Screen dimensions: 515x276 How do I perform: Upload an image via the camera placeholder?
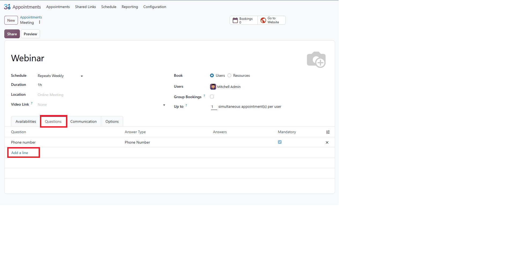(x=316, y=60)
